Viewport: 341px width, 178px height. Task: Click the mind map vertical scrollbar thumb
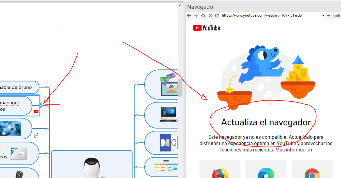[x=180, y=88]
